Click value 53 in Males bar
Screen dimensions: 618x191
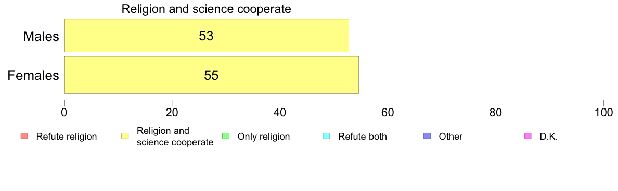[206, 36]
